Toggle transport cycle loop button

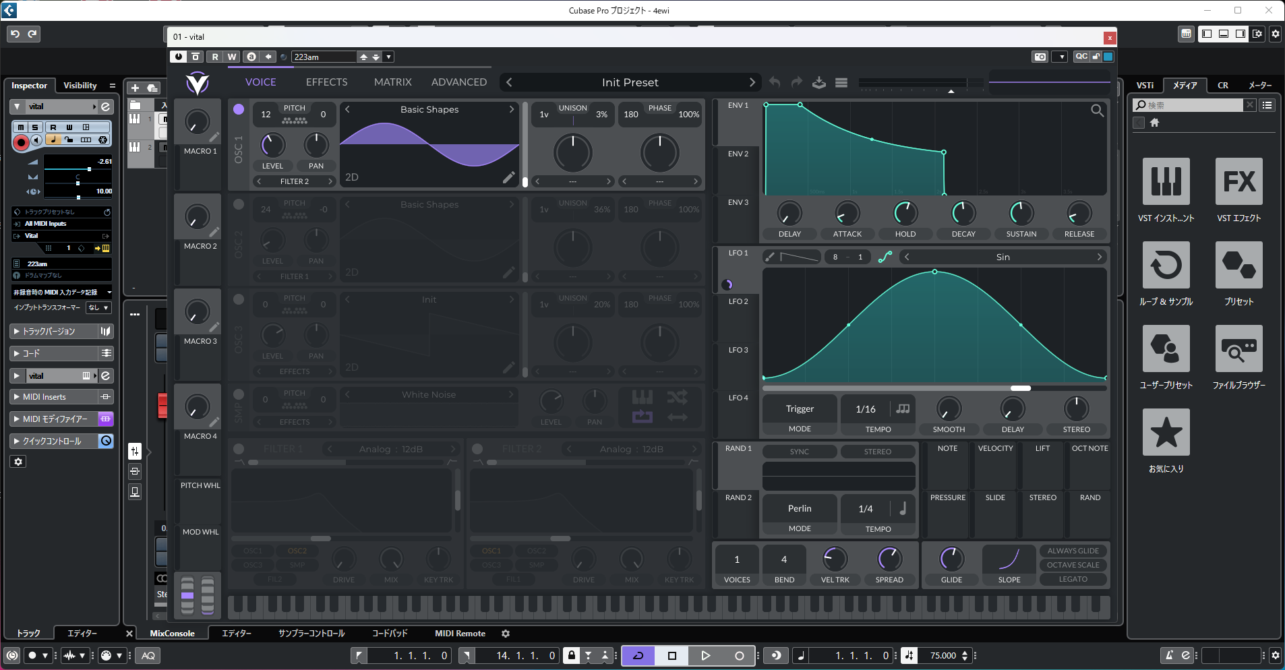click(x=638, y=655)
